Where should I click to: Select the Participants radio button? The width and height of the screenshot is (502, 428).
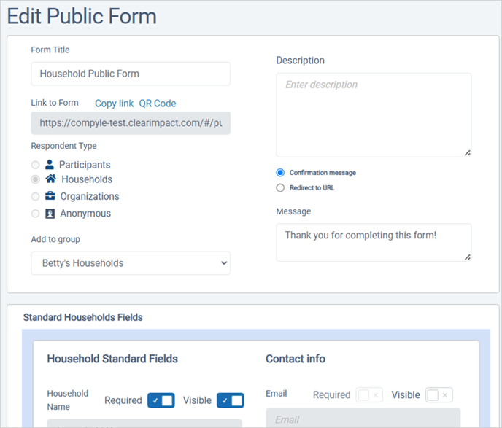[36, 166]
